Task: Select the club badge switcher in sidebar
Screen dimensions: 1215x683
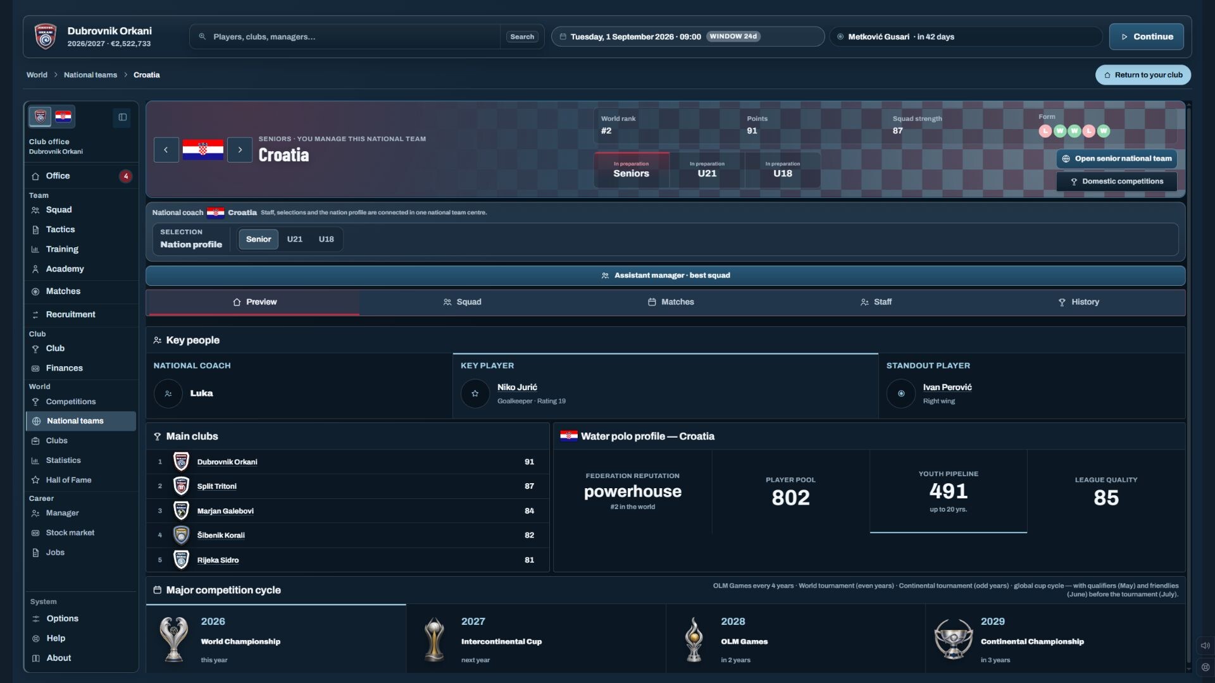Action: [x=40, y=116]
